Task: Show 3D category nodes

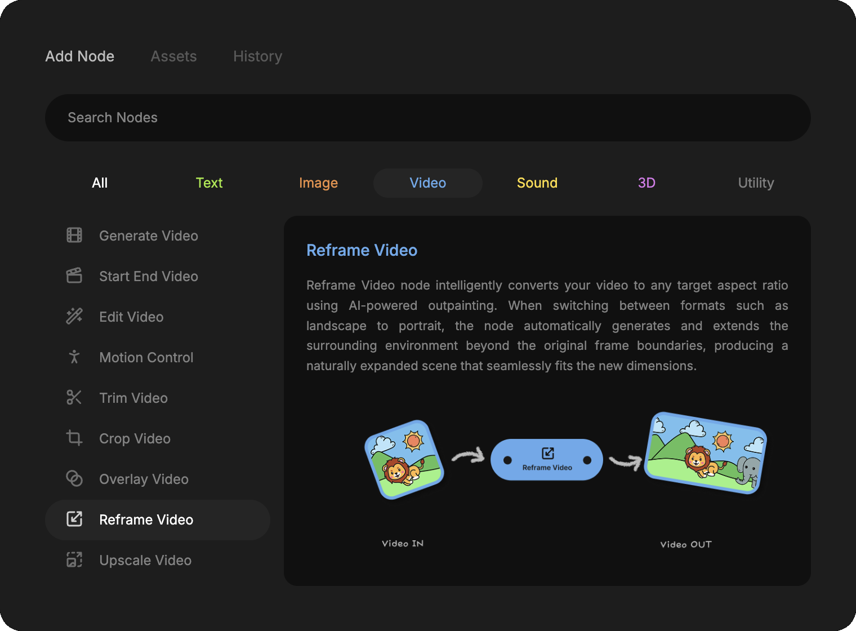Action: click(x=647, y=183)
